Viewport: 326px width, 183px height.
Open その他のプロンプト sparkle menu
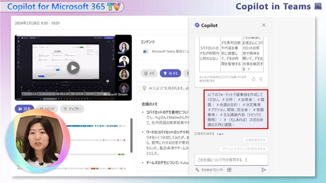197,170
